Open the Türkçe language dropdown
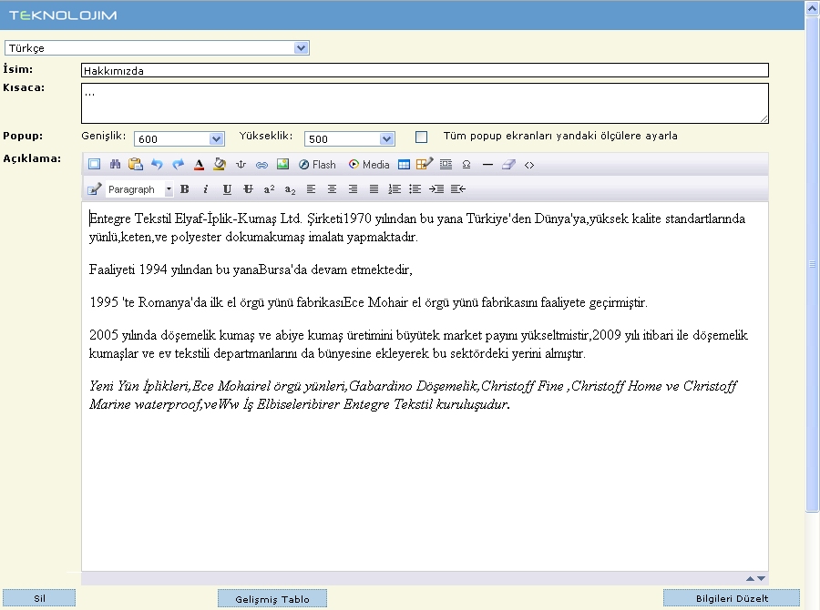This screenshot has height=610, width=820. tap(157, 48)
